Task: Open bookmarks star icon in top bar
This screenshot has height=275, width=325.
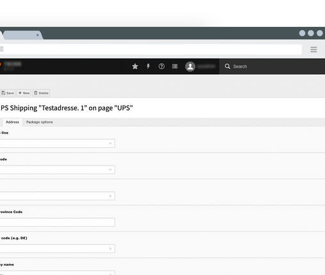Action: coord(135,67)
